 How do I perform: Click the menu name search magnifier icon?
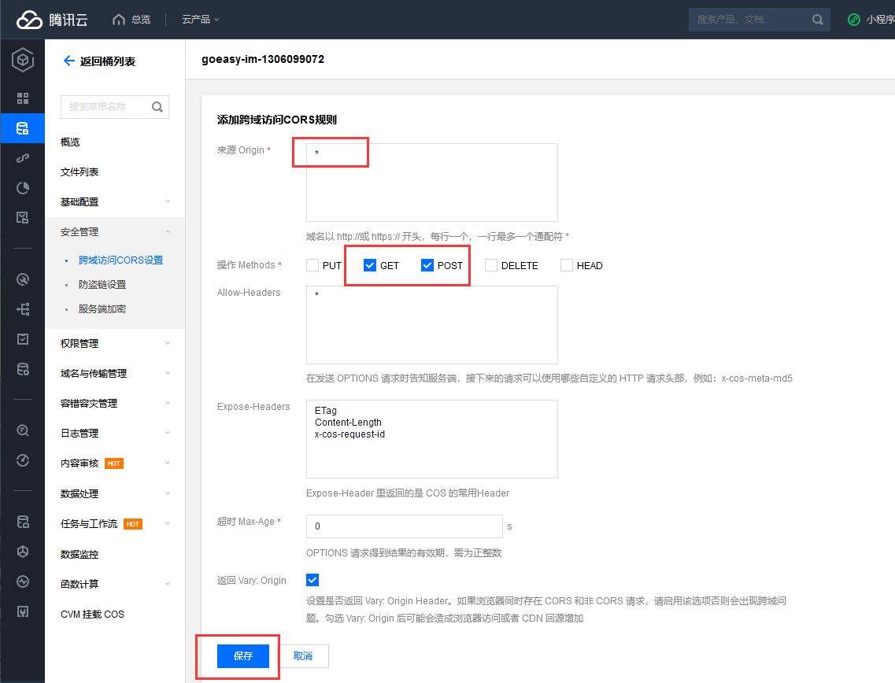click(x=157, y=107)
